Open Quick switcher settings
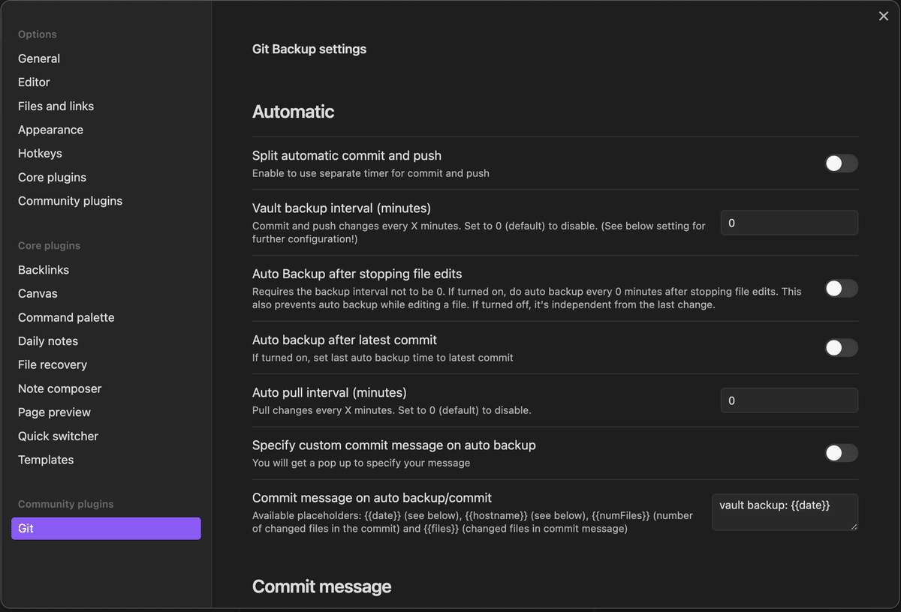Viewport: 901px width, 612px height. (58, 436)
